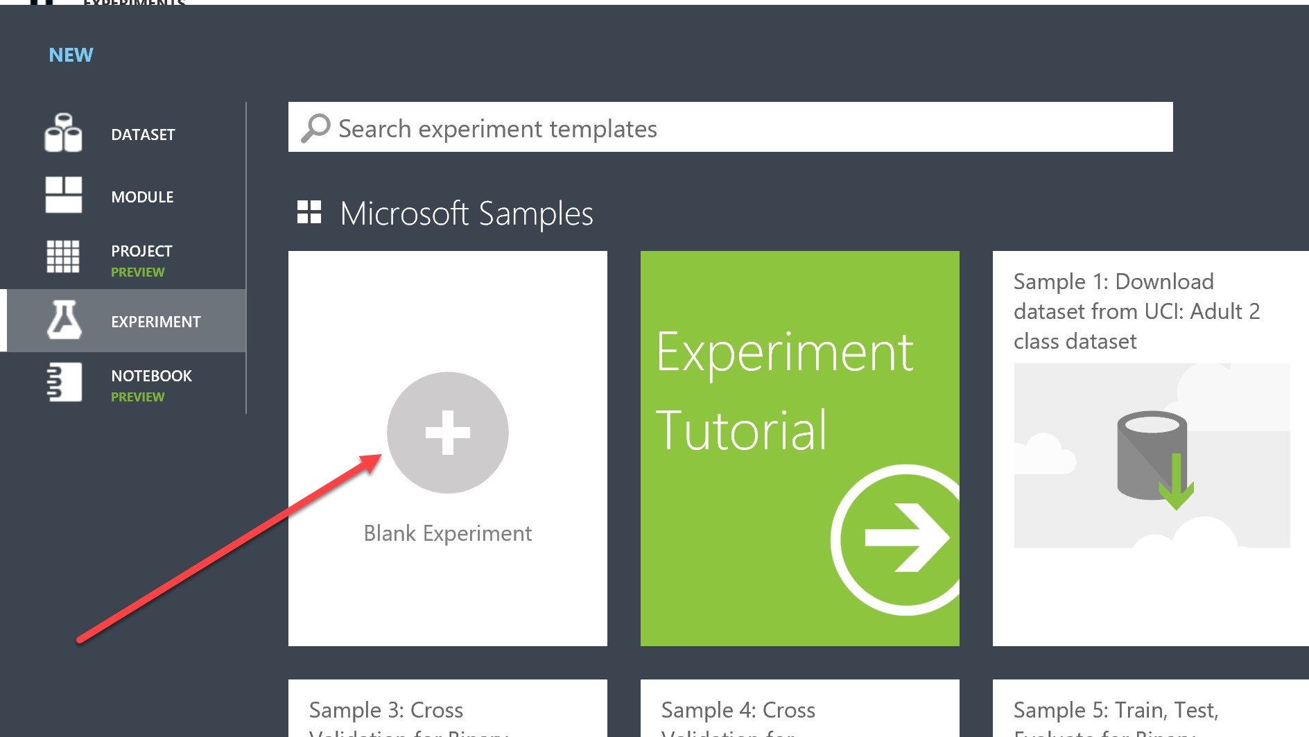Select the DATASET menu entry
The width and height of the screenshot is (1309, 737).
tap(143, 135)
